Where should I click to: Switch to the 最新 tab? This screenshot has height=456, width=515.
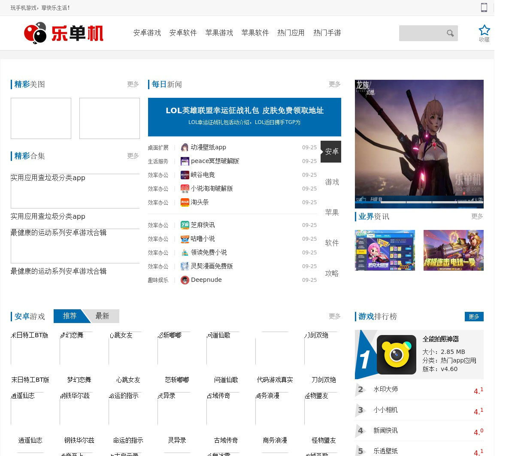(x=102, y=316)
